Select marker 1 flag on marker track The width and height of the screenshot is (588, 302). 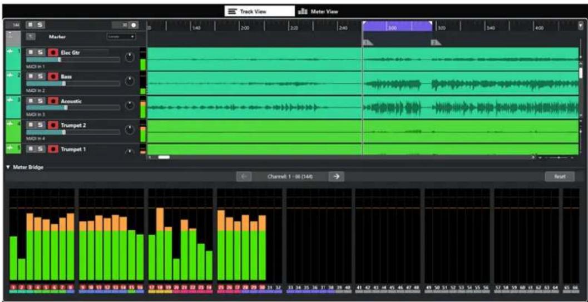368,43
